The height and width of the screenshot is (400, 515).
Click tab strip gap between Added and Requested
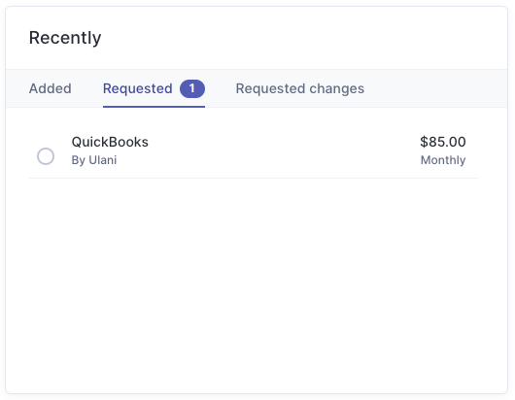(87, 88)
